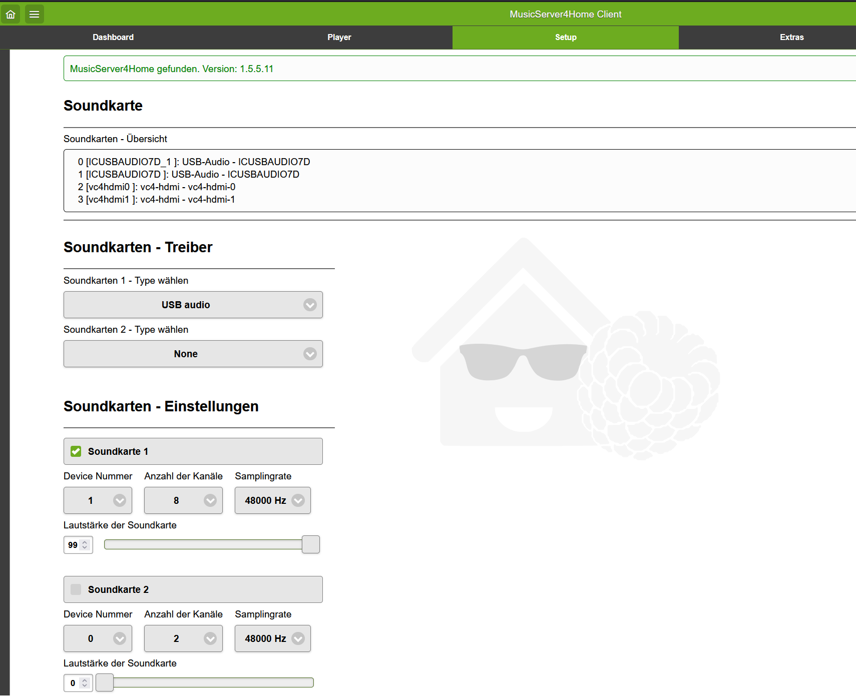Image resolution: width=856 pixels, height=697 pixels.
Task: Select the Setup tab
Action: point(566,37)
